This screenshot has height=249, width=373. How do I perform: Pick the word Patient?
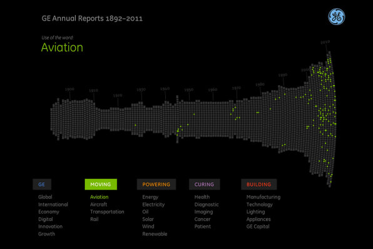coord(202,226)
